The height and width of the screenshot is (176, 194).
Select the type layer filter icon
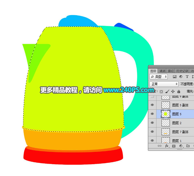click(x=187, y=77)
